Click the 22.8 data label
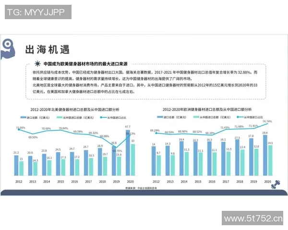The height and width of the screenshot is (230, 288). (x=44, y=150)
